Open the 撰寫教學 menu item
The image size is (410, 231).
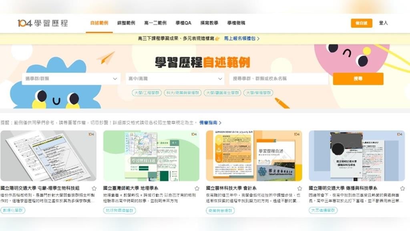click(209, 23)
